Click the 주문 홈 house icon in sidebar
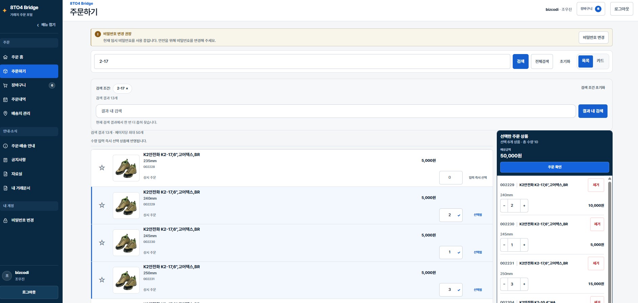The image size is (638, 303). coord(5,57)
